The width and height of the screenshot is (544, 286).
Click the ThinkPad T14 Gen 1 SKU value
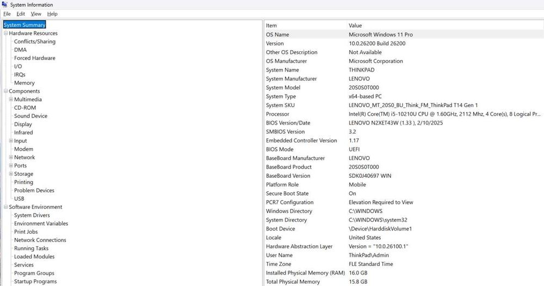(x=413, y=105)
